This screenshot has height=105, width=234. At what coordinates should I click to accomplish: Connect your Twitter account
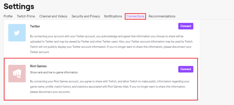(x=186, y=26)
